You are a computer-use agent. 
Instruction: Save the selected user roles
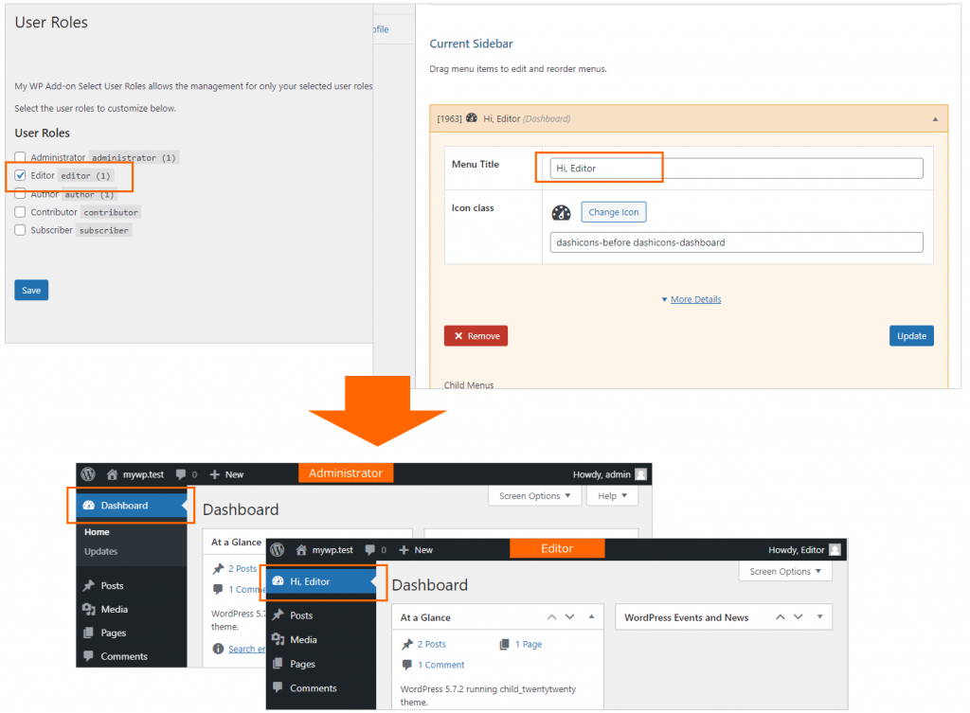tap(31, 290)
